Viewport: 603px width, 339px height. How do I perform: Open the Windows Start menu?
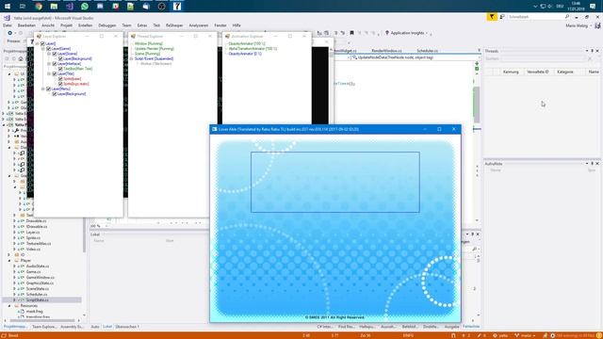pyautogui.click(x=8, y=7)
